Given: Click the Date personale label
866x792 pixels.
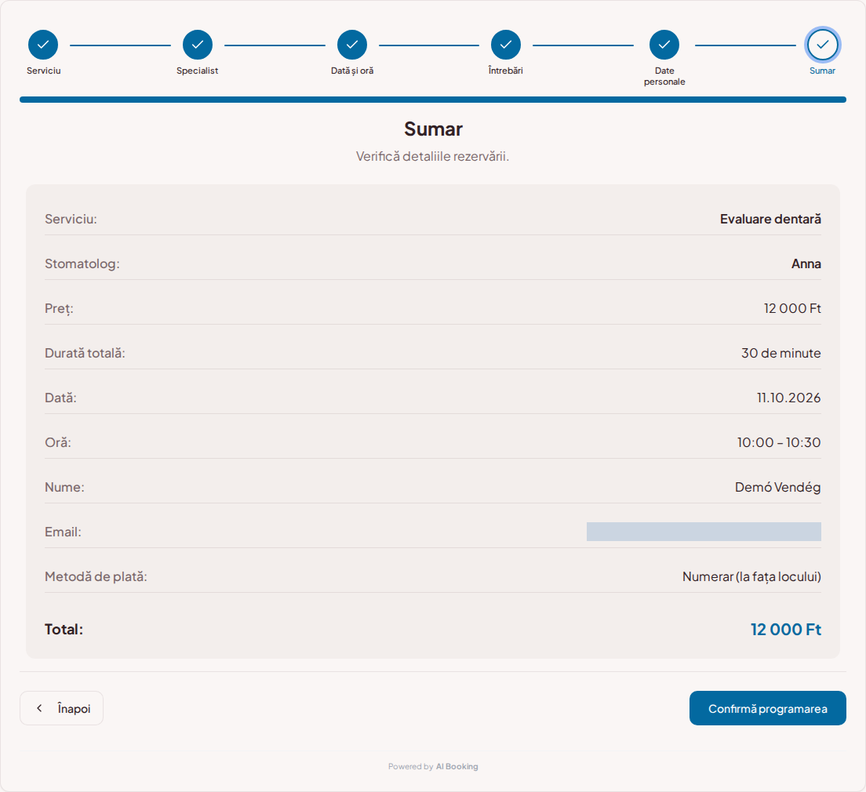Looking at the screenshot, I should tap(664, 76).
